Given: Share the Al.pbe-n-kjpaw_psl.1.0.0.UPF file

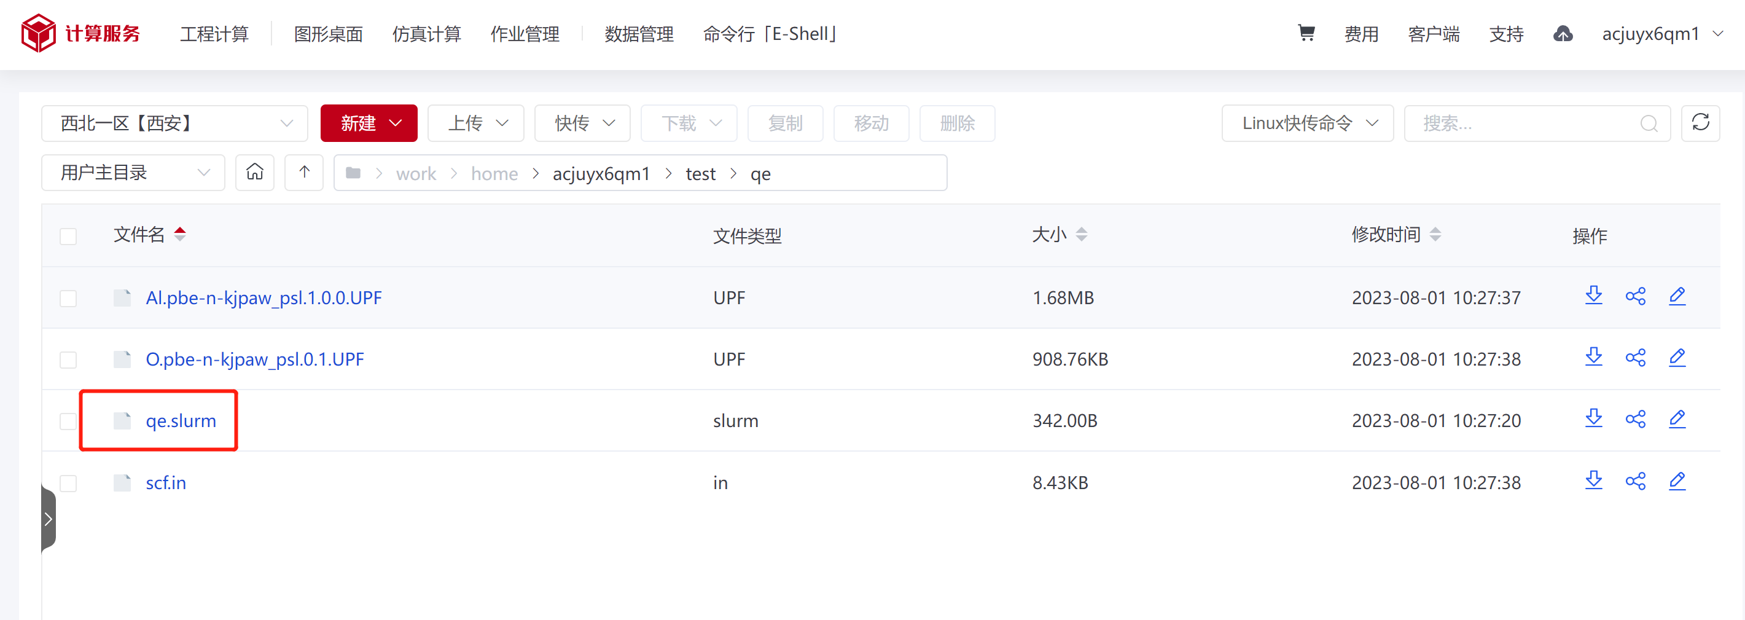Looking at the screenshot, I should click(1635, 296).
